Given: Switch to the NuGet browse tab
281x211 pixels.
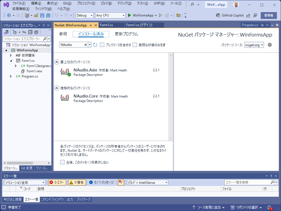Looking at the screenshot, I should click(x=63, y=34).
